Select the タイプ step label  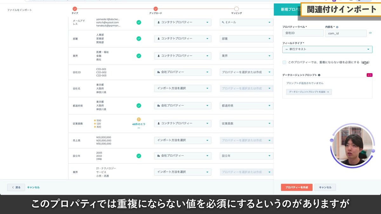(x=74, y=13)
